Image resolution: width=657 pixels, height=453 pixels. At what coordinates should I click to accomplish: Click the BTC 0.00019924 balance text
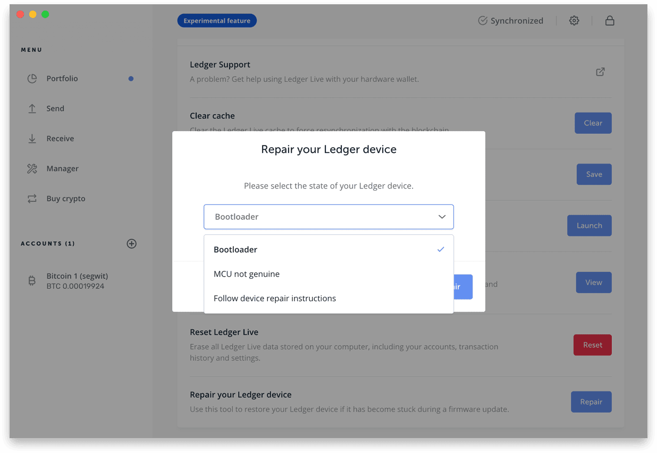[x=75, y=286]
